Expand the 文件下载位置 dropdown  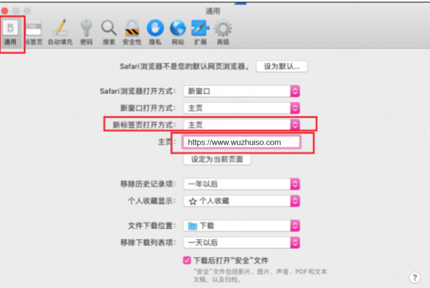point(241,226)
